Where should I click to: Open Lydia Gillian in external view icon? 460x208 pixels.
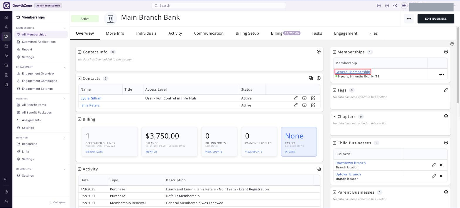[x=313, y=98]
